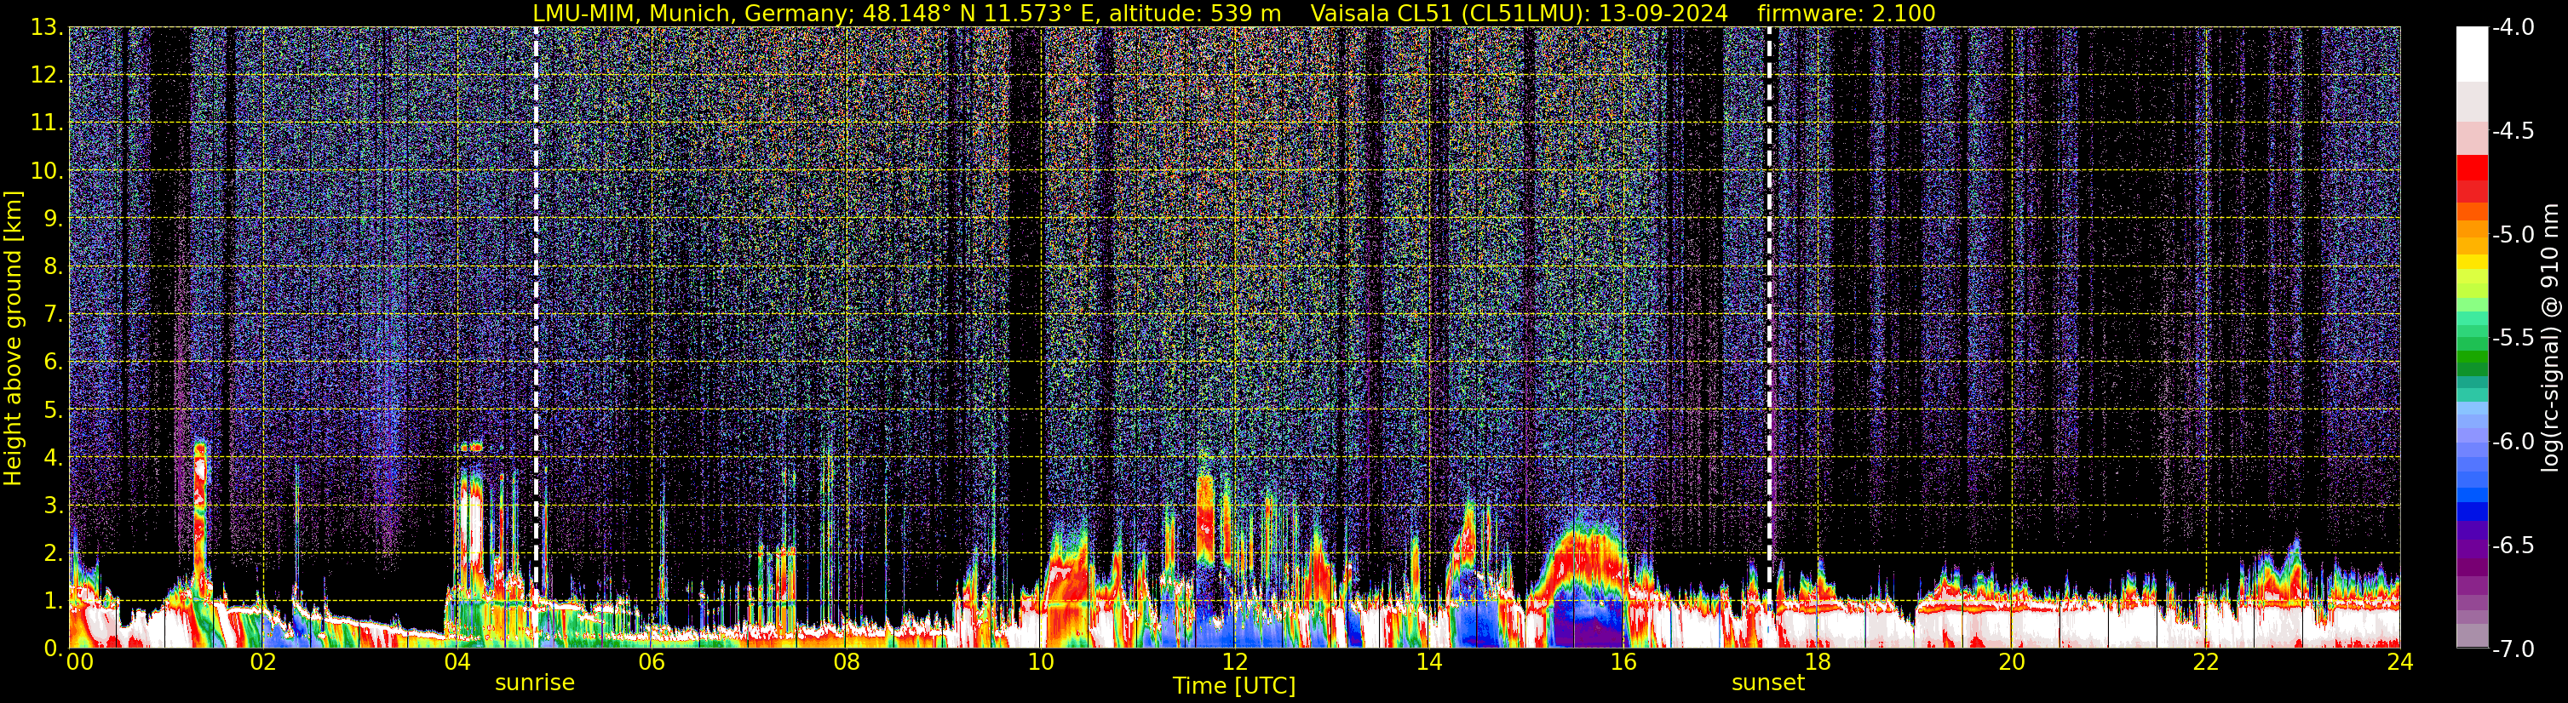Click the height axis tick label '5.'
Image resolution: width=2568 pixels, height=703 pixels.
click(53, 409)
